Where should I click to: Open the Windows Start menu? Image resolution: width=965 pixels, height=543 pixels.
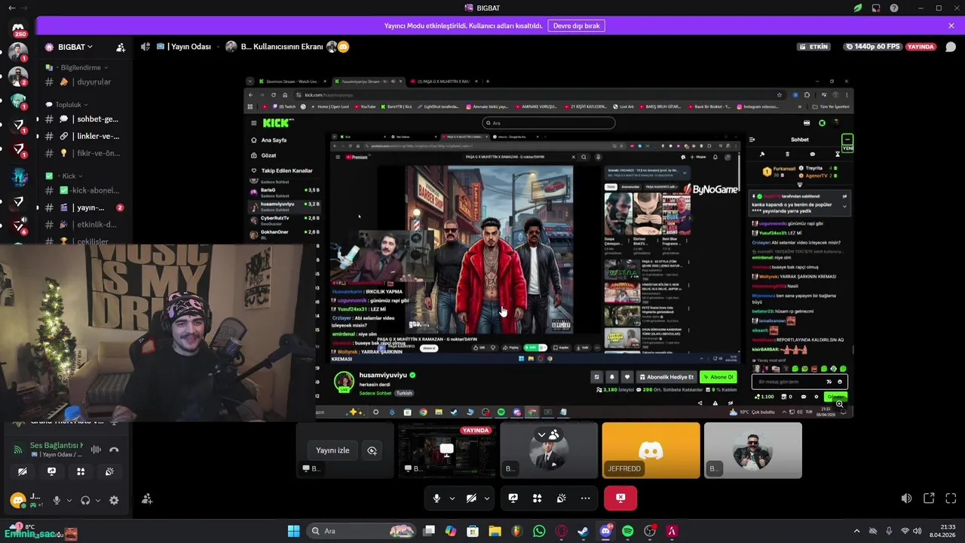(x=293, y=531)
